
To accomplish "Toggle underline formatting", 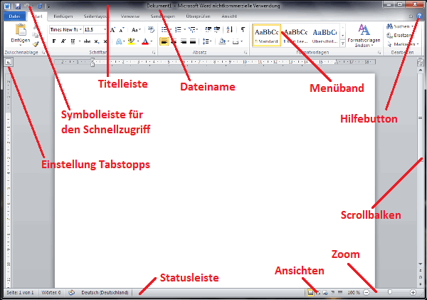I will (x=73, y=41).
